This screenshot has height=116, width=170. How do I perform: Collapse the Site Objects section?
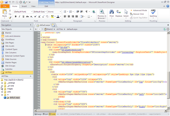[31, 29]
